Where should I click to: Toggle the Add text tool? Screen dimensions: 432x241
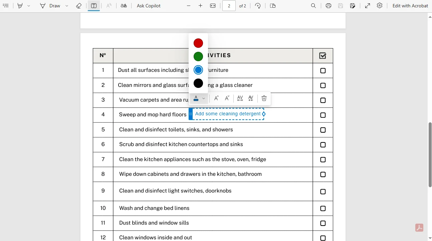[x=94, y=6]
